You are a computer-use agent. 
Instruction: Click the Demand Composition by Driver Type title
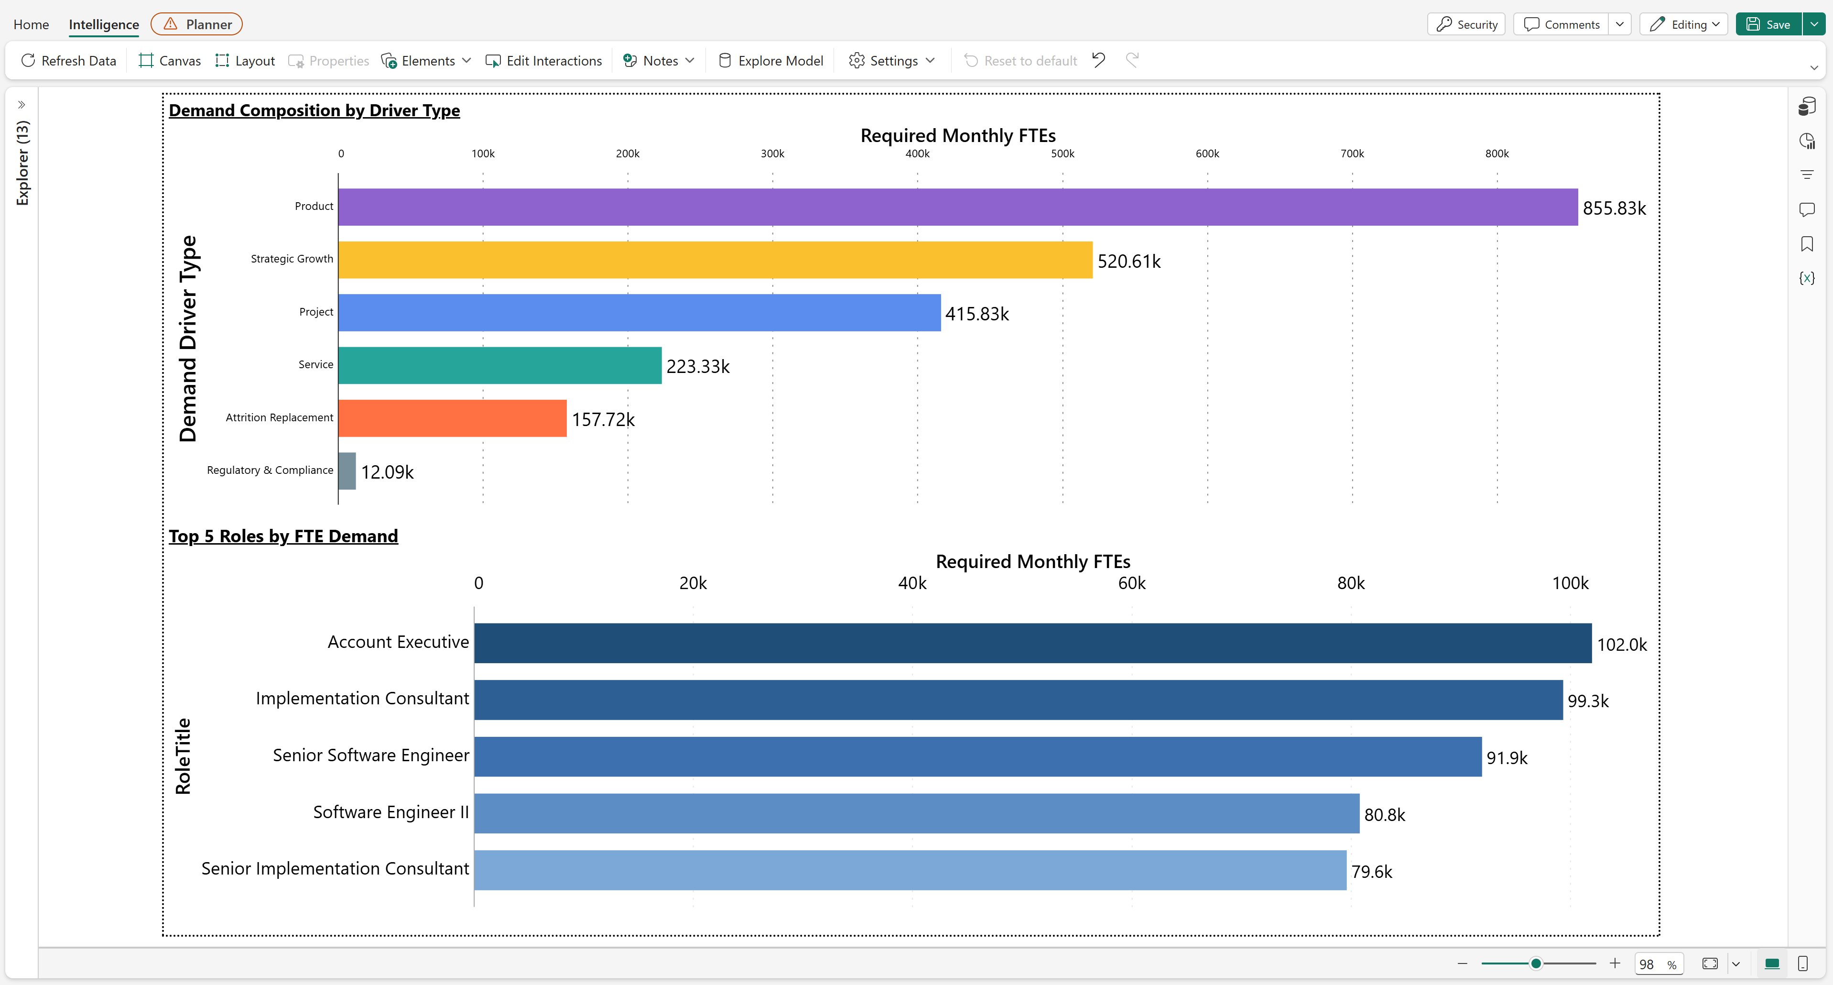[315, 110]
